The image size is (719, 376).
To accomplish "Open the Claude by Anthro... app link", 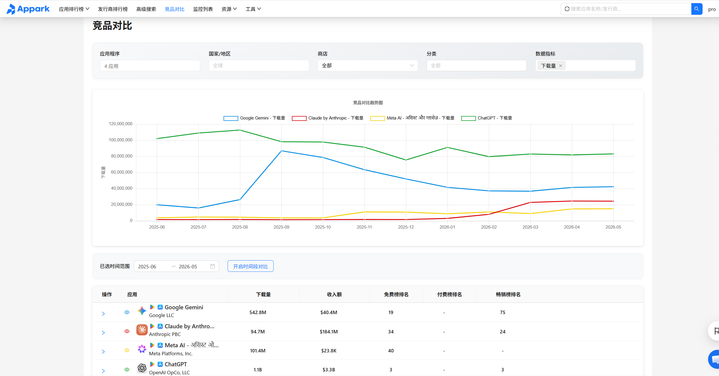I will [190, 326].
